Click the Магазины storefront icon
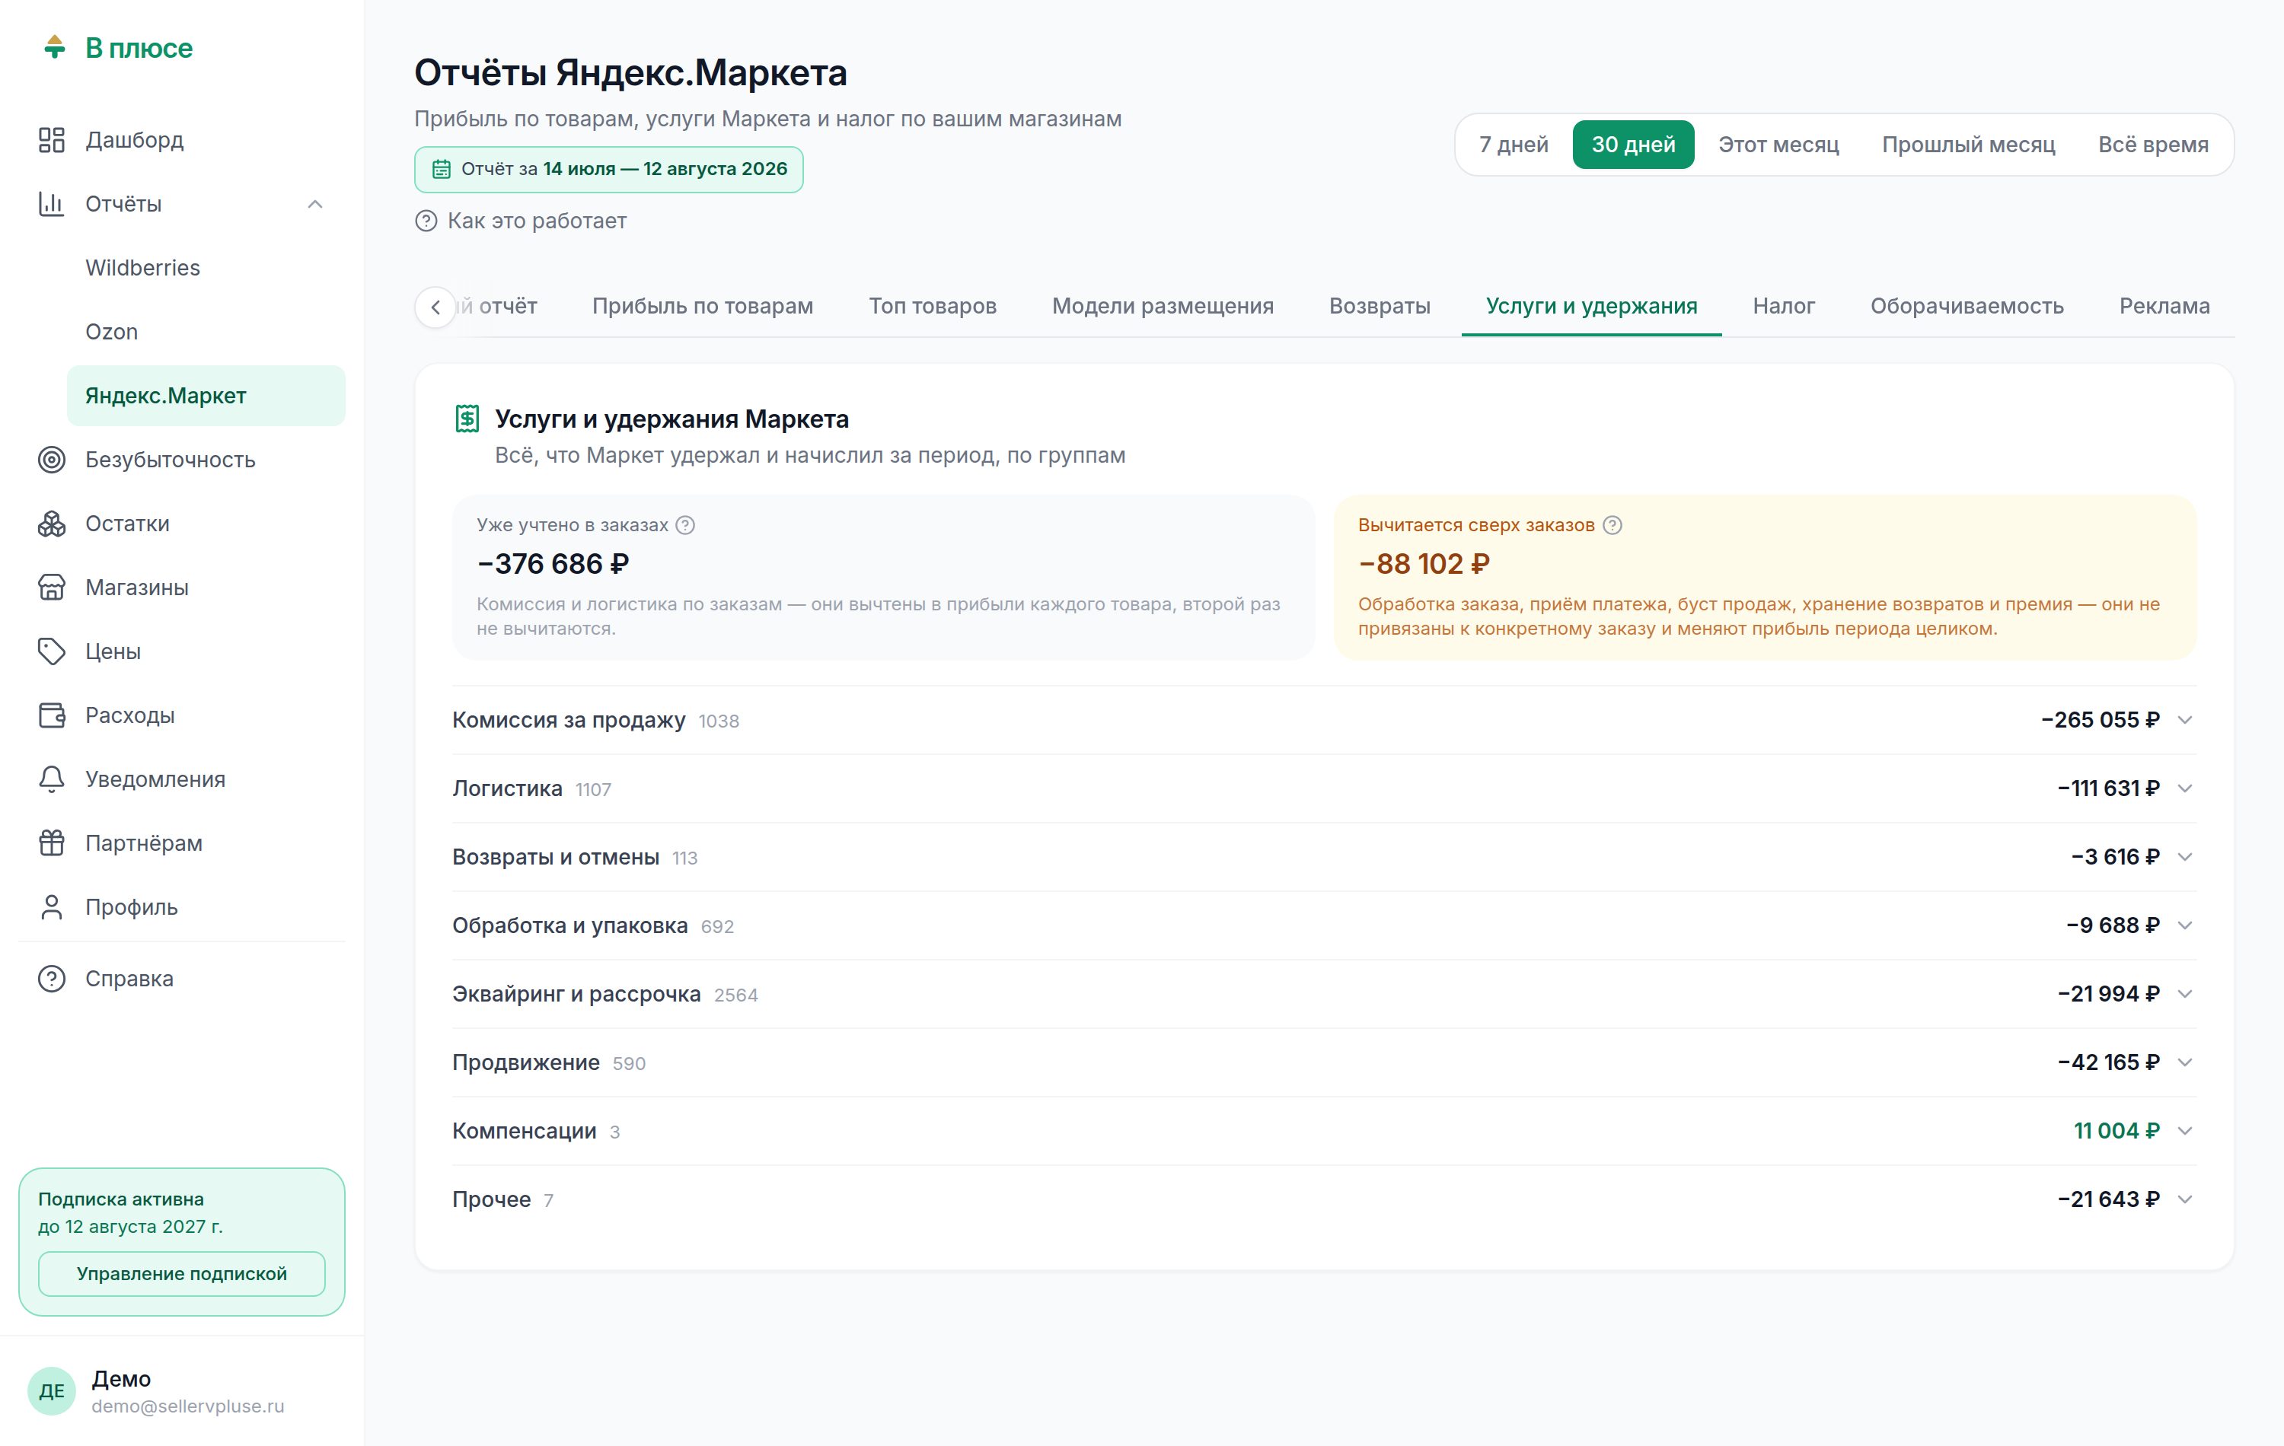 coord(51,588)
